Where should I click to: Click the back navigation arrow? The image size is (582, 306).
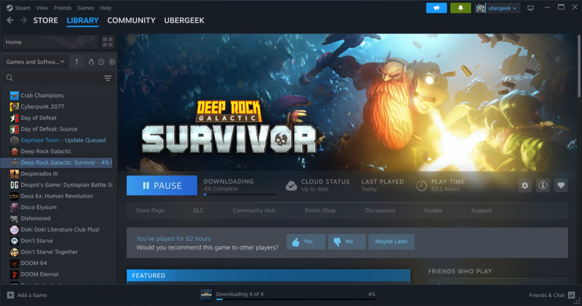tap(10, 20)
